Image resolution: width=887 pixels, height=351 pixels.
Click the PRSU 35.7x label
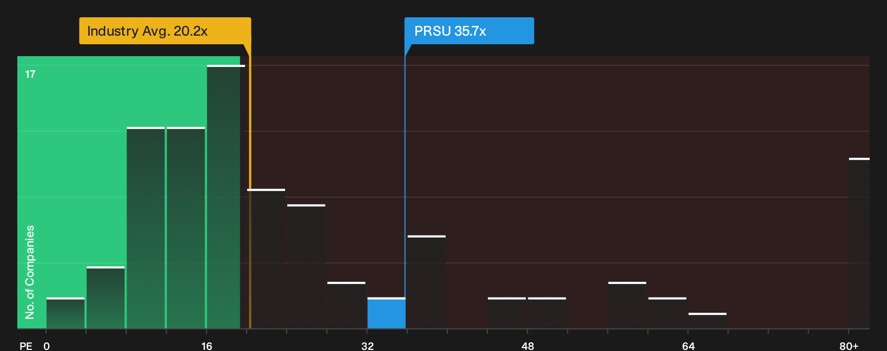(x=469, y=31)
